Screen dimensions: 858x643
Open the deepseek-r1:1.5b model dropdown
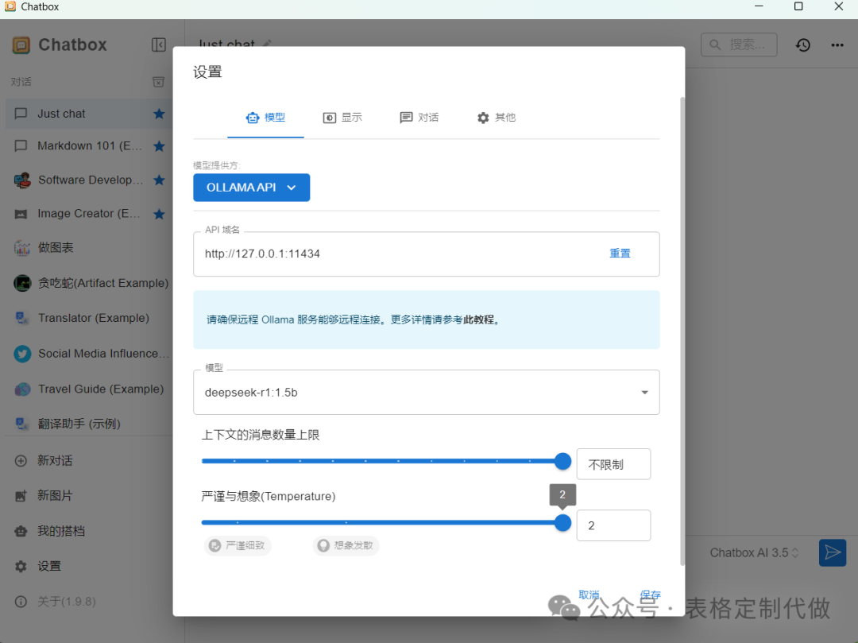tap(427, 393)
